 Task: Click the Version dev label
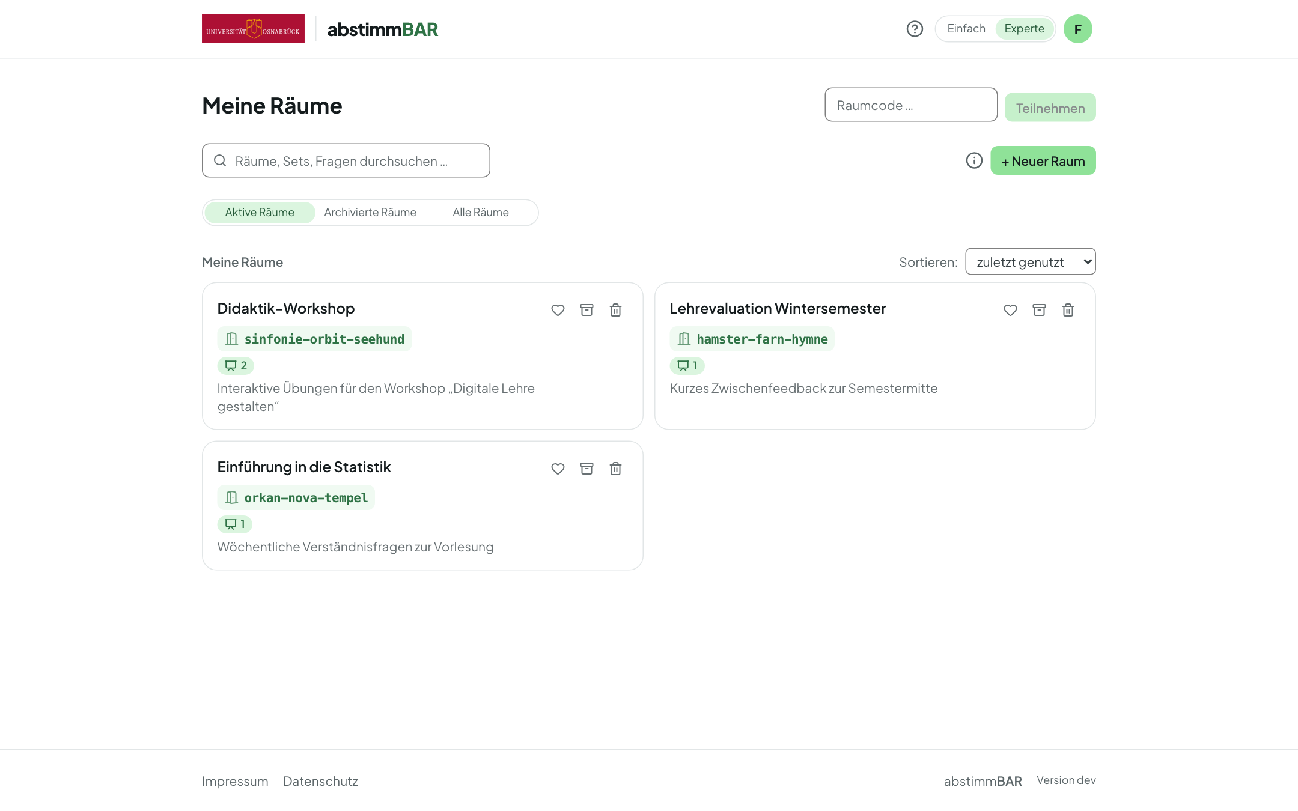click(1066, 780)
